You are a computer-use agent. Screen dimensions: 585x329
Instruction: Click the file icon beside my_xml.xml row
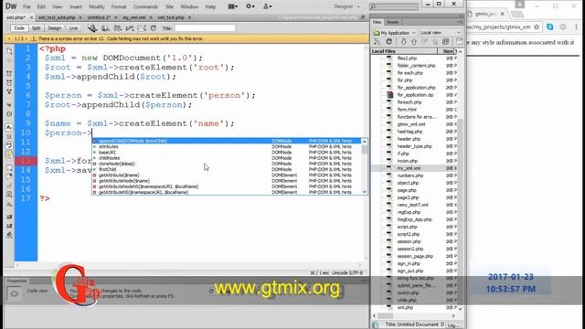click(x=389, y=168)
